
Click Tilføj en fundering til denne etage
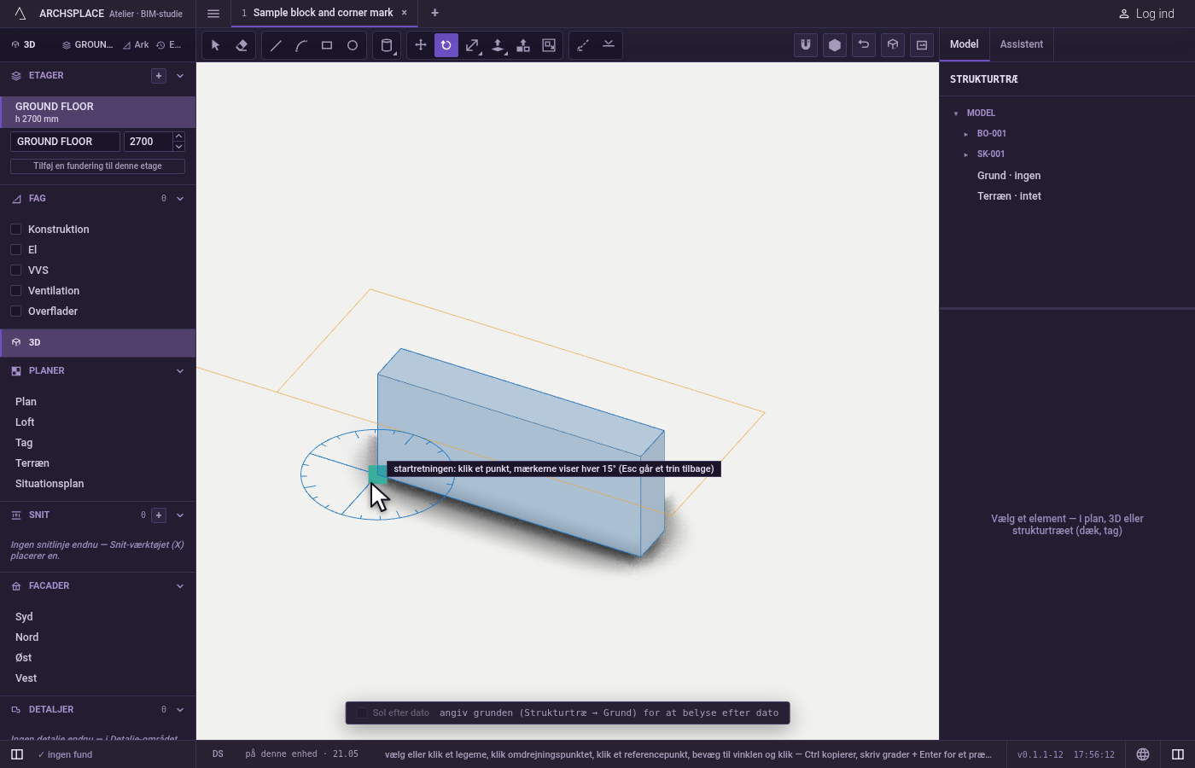pos(97,166)
